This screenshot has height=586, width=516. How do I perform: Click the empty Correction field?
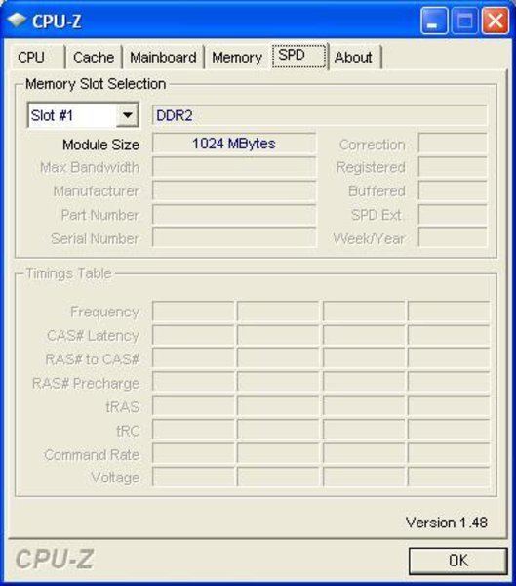453,144
